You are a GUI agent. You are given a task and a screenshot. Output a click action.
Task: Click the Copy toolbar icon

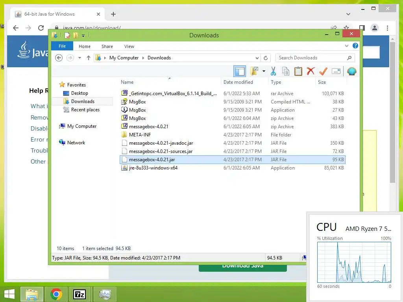coord(286,71)
